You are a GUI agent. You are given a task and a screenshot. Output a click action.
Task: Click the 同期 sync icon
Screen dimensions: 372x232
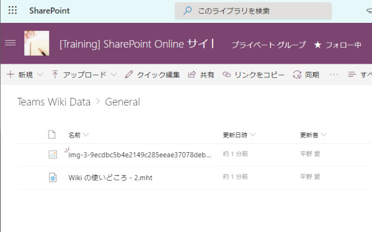(x=297, y=75)
